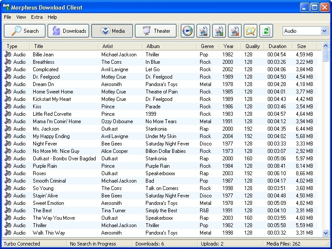Click the media file icon with green marker
Viewport: 332px width, 249px height.
click(219, 31)
